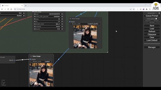The image size is (161, 90).
Task: Open control_after_generate randomize dropdown
Action: (x=48, y=16)
